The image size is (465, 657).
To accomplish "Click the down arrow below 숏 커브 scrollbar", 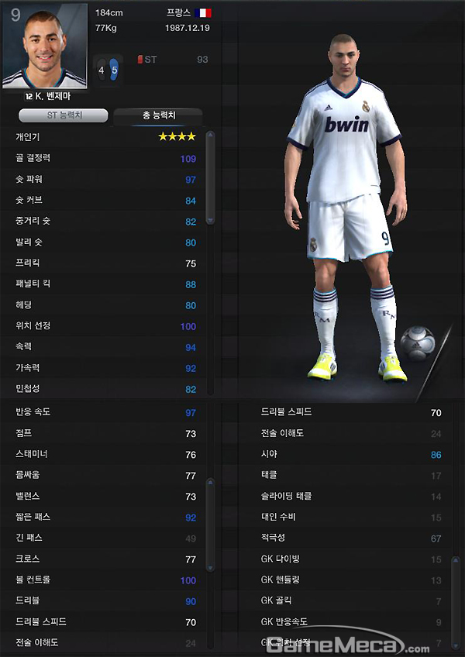I will tap(211, 220).
